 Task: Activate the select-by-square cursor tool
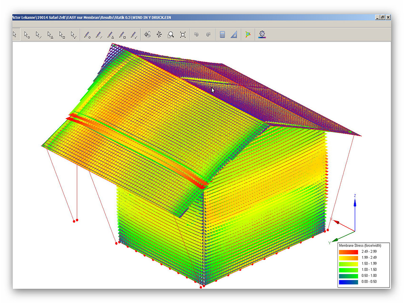click(62, 35)
